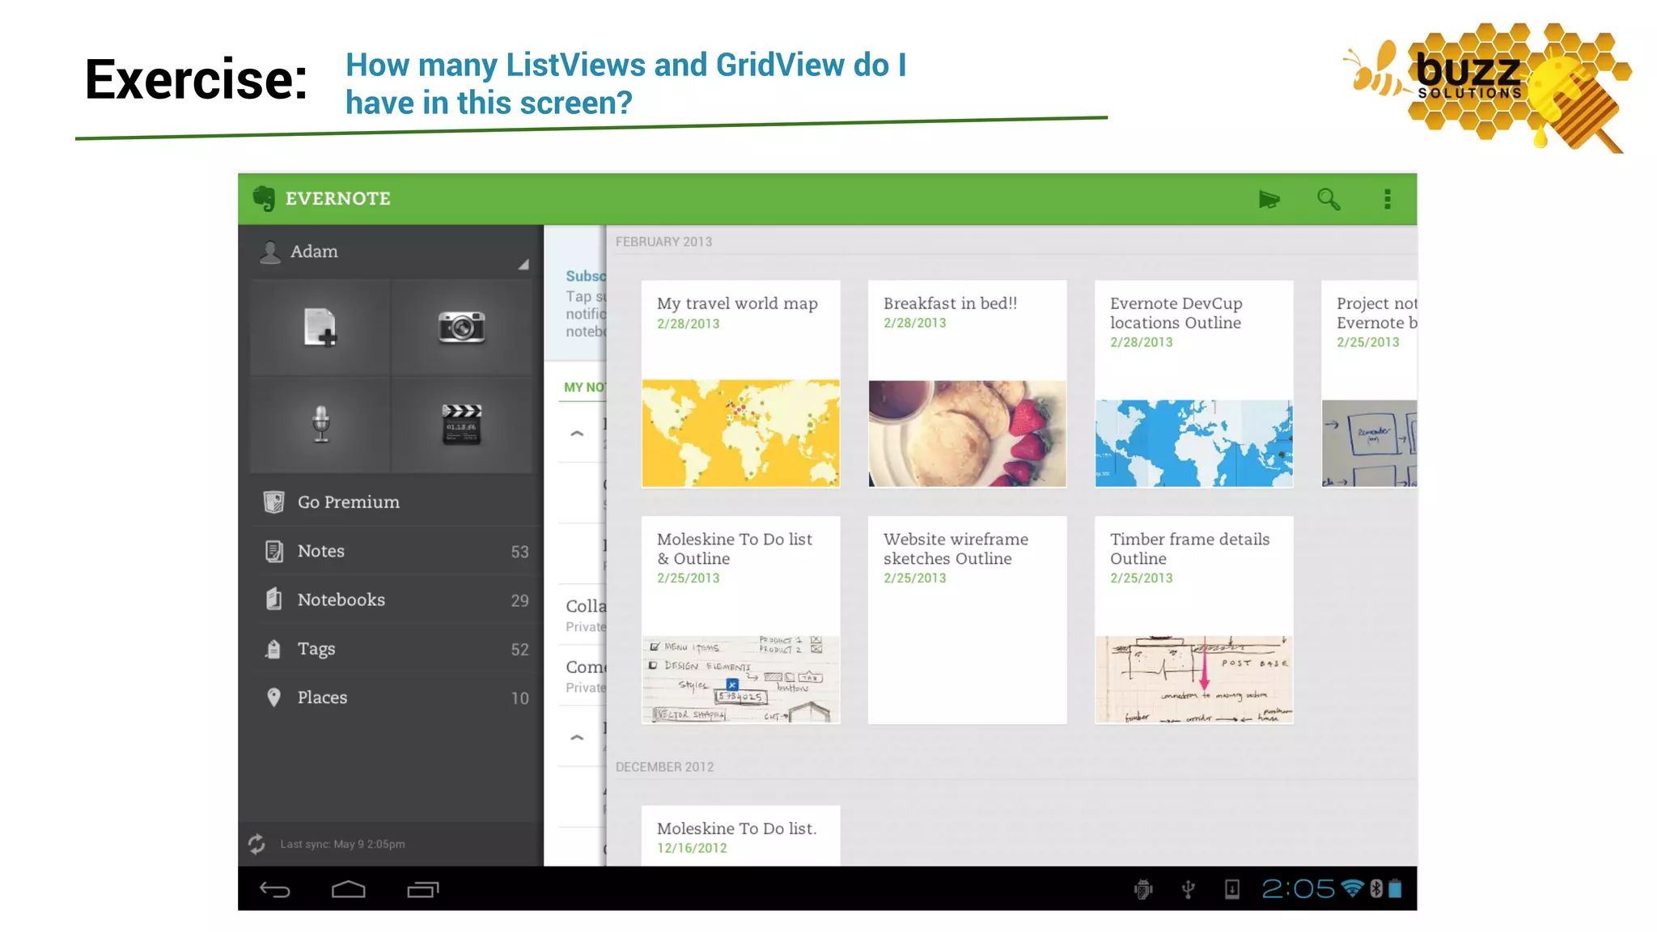Open the Moleskine To Do list. December note
The width and height of the screenshot is (1657, 932).
click(740, 836)
